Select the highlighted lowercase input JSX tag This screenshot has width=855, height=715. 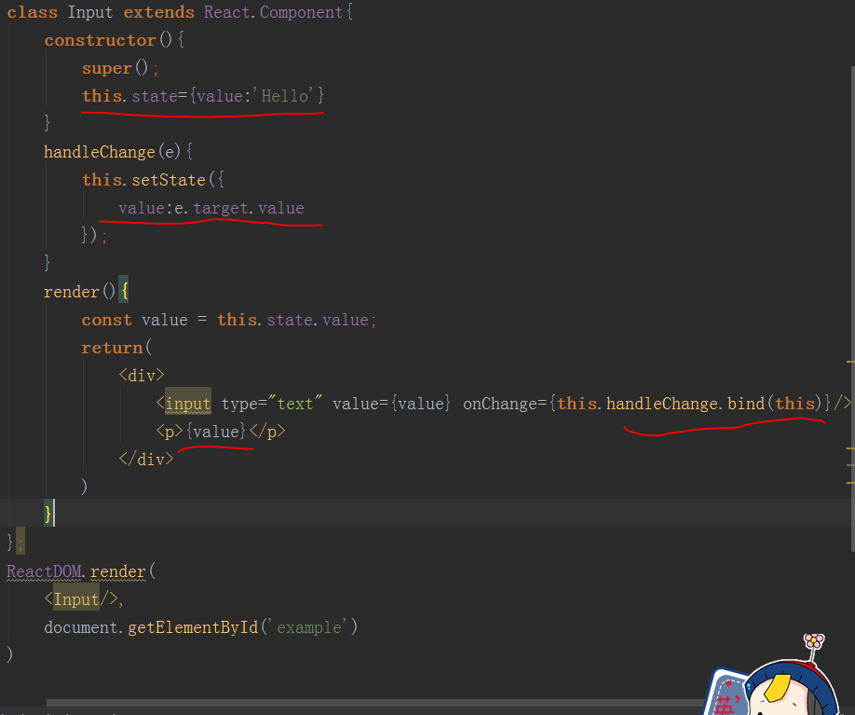tap(188, 404)
